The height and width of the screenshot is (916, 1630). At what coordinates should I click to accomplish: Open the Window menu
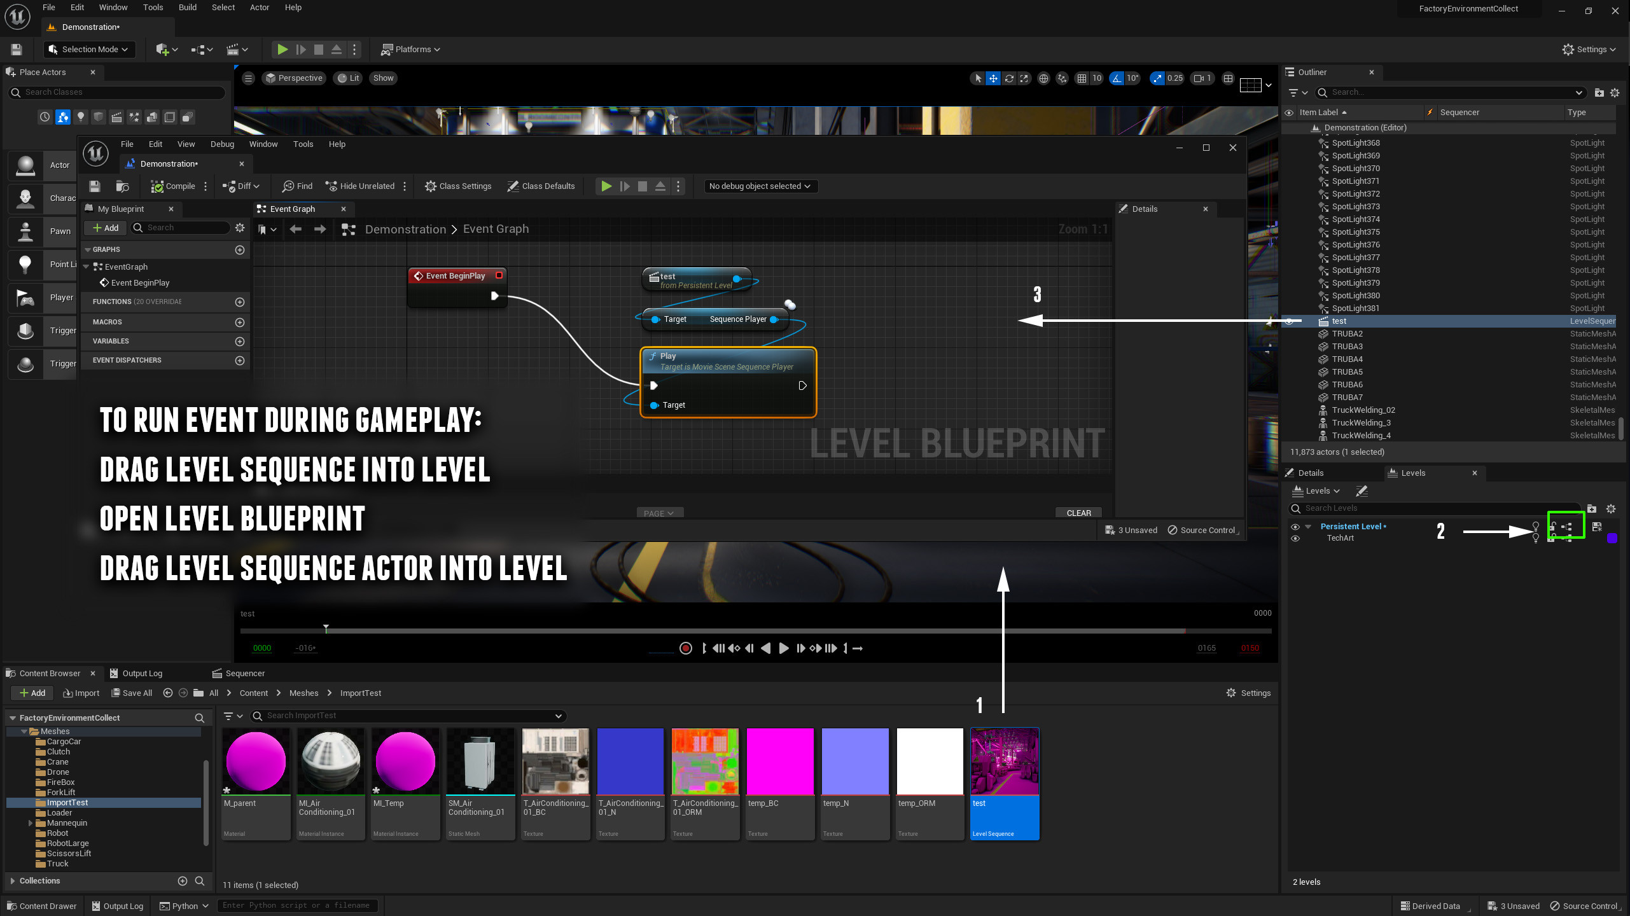pyautogui.click(x=113, y=7)
